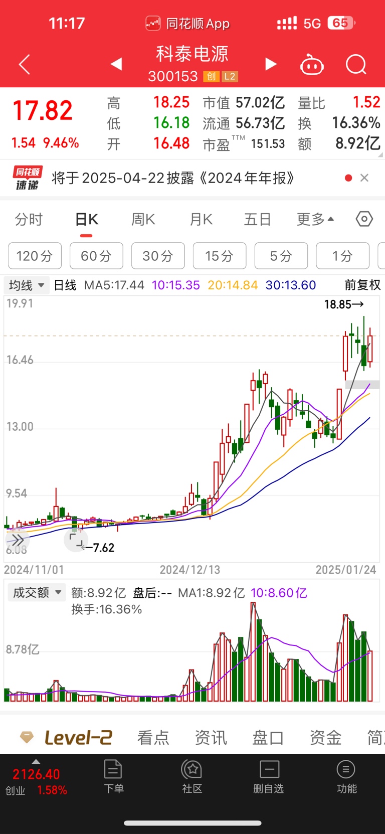Open the robot assistant icon
The width and height of the screenshot is (385, 834).
(x=312, y=65)
